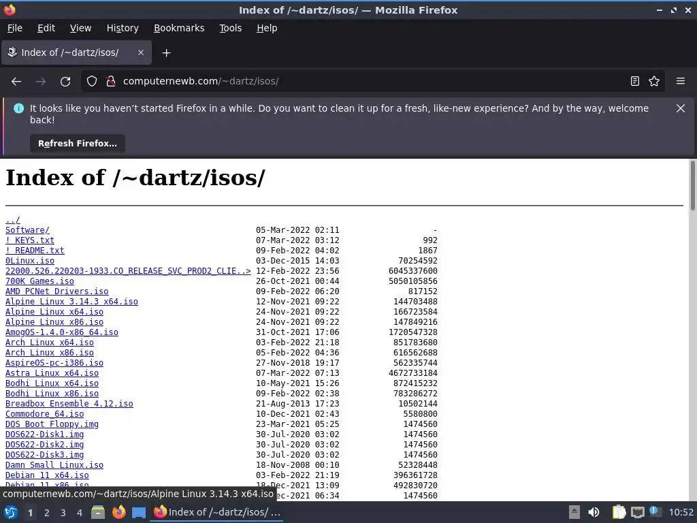Image resolution: width=697 pixels, height=523 pixels.
Task: Open the tracking protection shield
Action: 92,82
